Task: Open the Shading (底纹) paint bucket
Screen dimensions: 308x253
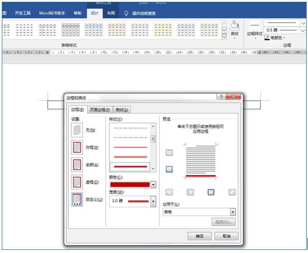Action: pos(235,25)
